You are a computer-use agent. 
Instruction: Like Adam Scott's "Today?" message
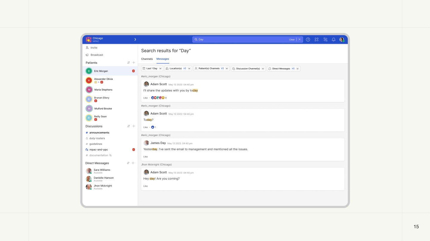click(x=145, y=127)
